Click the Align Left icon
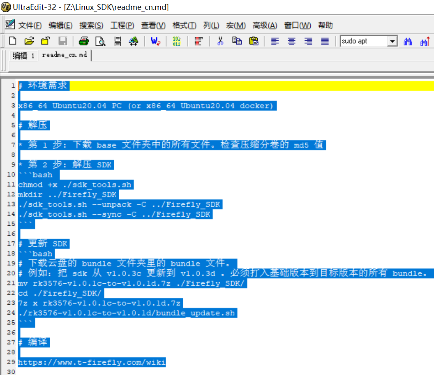Screen dimensions: 434x375 (x=275, y=41)
